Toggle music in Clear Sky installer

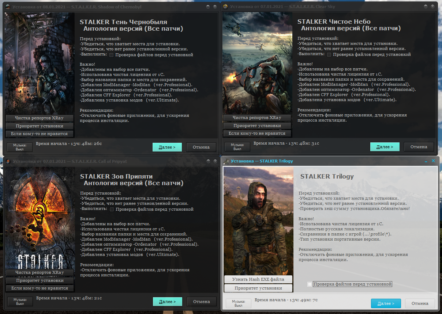(x=237, y=147)
